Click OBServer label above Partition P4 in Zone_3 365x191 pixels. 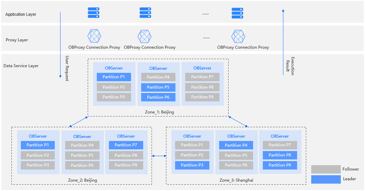pyautogui.click(x=236, y=136)
